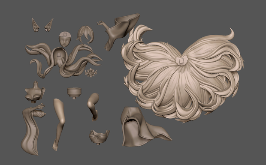The width and height of the screenshot is (266, 165).
Task: Select the left fox ear piece
Action: pyautogui.click(x=36, y=25)
